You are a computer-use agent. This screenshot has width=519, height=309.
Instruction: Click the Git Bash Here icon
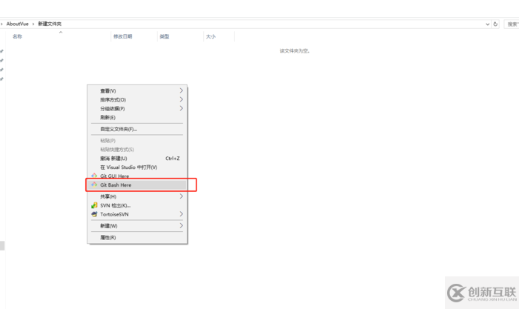click(94, 185)
